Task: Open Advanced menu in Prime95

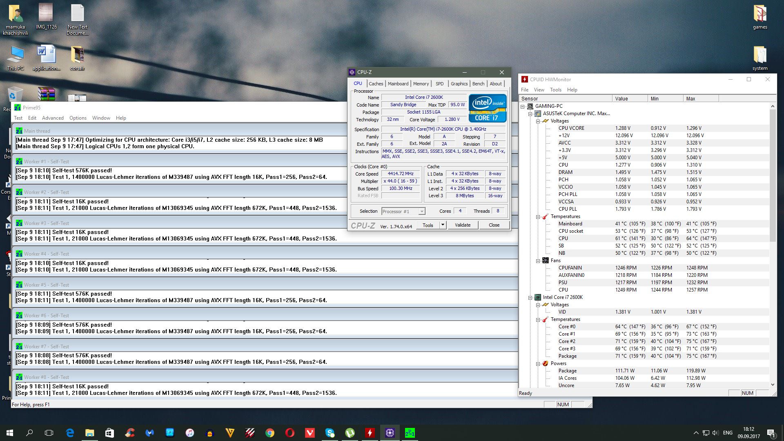Action: click(x=53, y=118)
